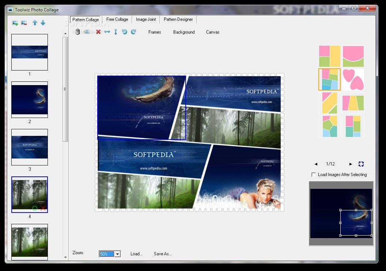
Task: Click the image list scrollbar thumb
Action: point(65,89)
